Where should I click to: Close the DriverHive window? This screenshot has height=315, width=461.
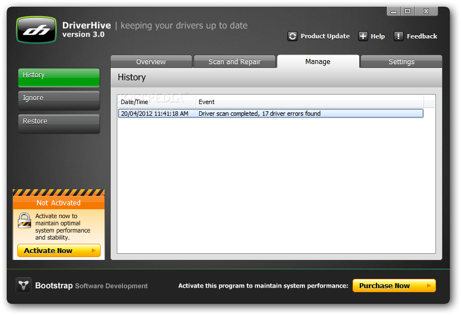[x=426, y=12]
